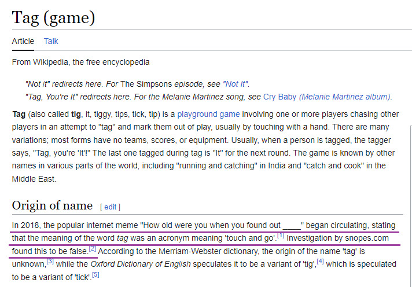Screen dimensions: 412x287
Task: Open citation [4] after variant of 'tig'
Action: tap(320, 262)
